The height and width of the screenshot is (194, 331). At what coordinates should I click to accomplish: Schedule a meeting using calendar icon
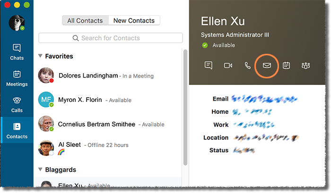[x=286, y=66]
